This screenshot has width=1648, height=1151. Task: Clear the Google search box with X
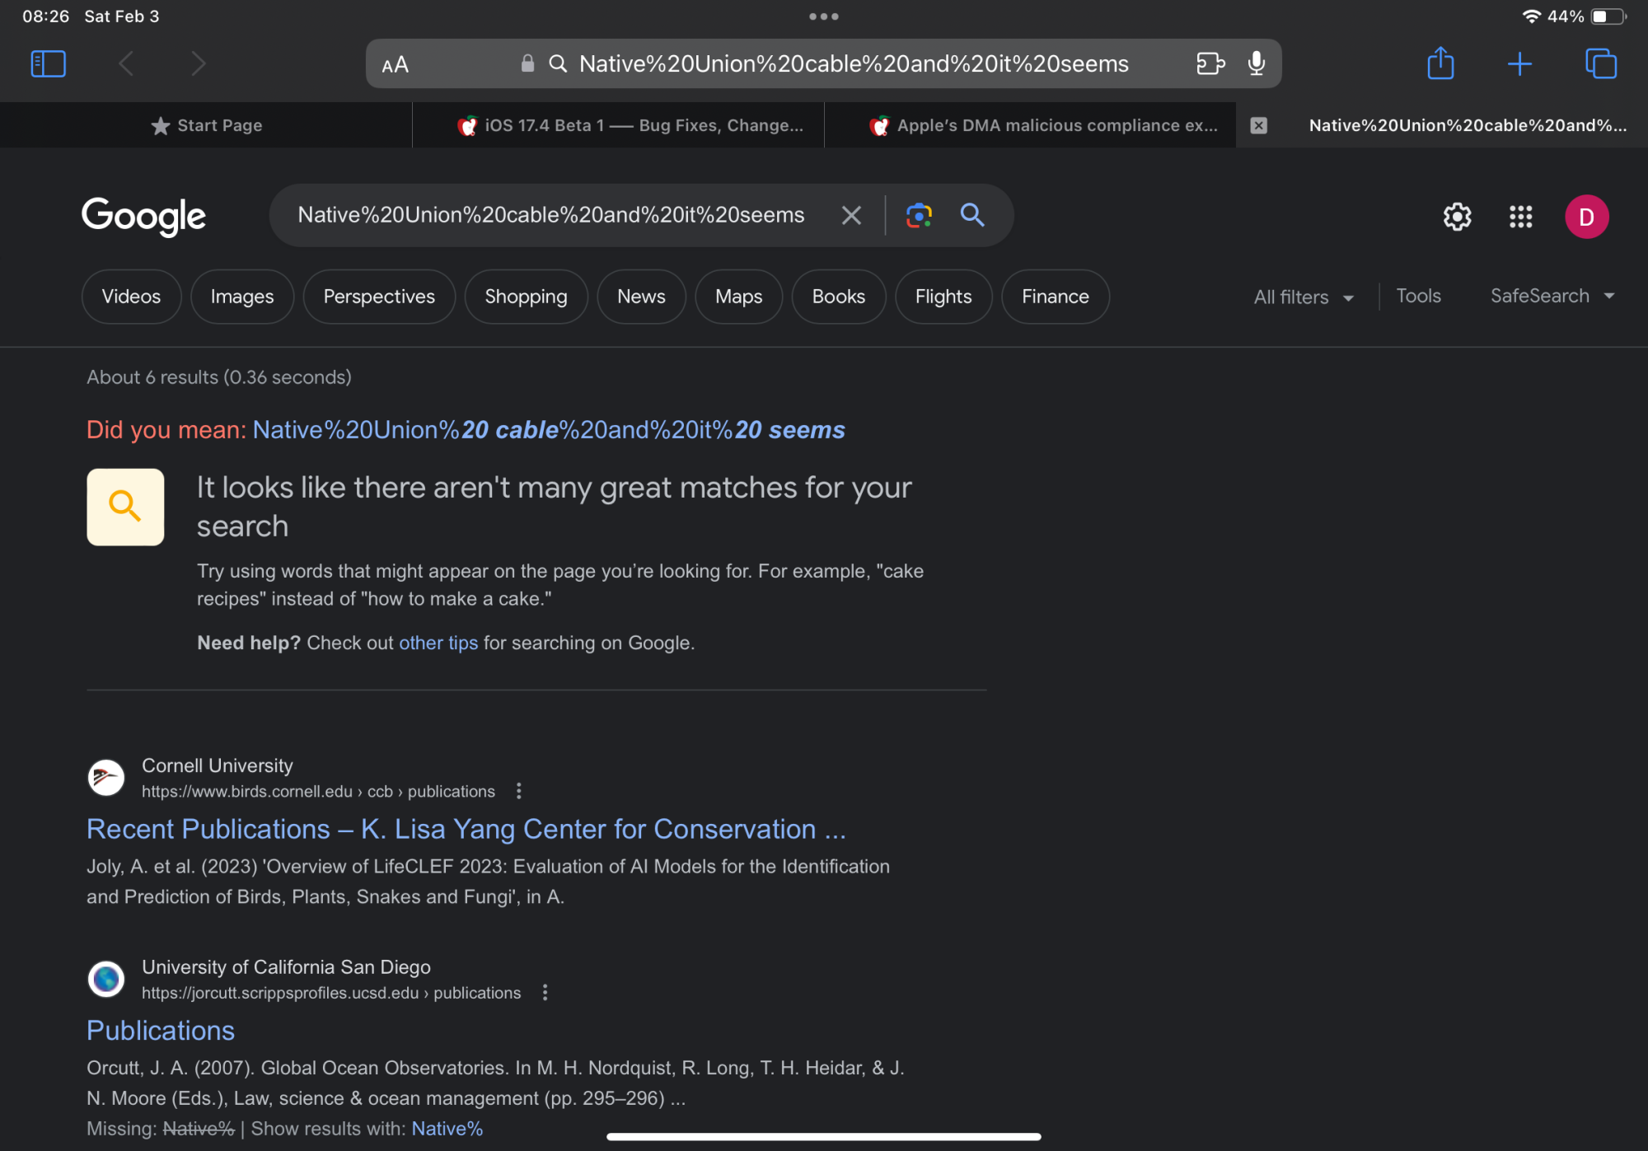coord(851,216)
